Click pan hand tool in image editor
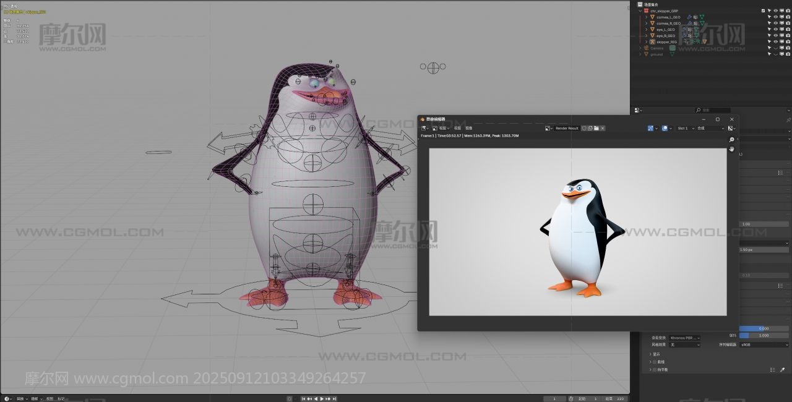The height and width of the screenshot is (402, 792). click(731, 149)
